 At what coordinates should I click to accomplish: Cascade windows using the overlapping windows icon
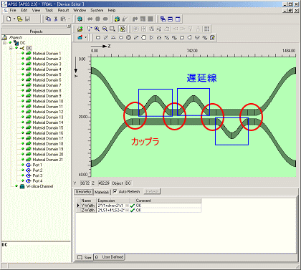163,19
